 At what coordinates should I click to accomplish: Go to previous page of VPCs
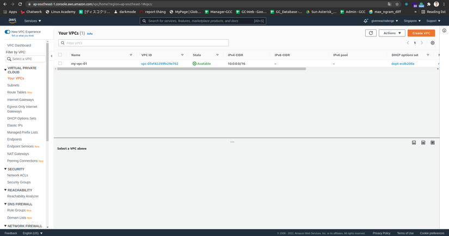(x=408, y=43)
